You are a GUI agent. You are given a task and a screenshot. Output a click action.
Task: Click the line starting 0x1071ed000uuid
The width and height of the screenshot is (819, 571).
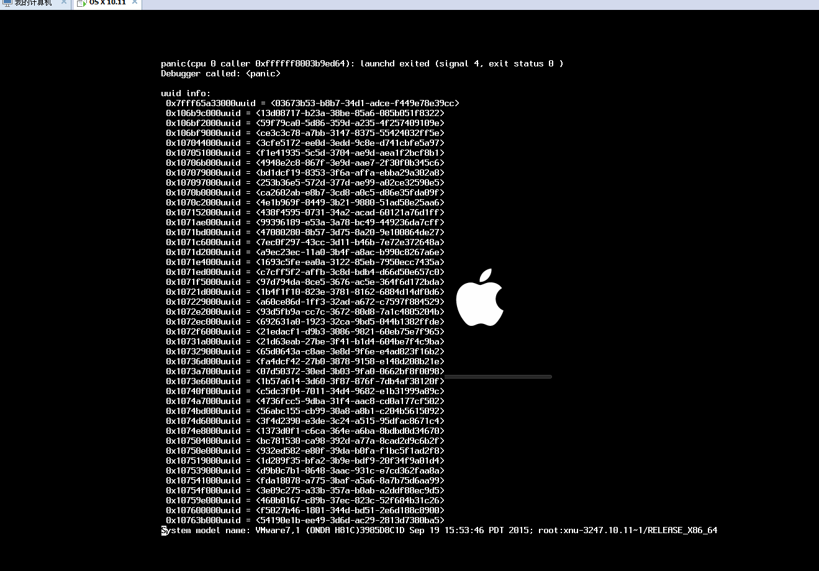coord(305,272)
